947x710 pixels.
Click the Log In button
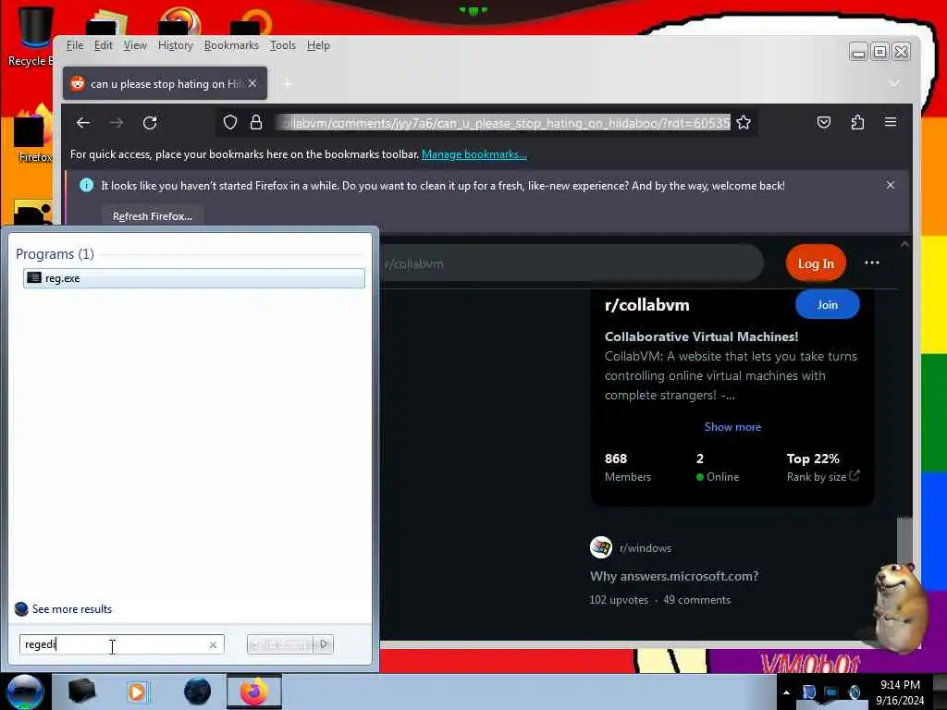(816, 263)
